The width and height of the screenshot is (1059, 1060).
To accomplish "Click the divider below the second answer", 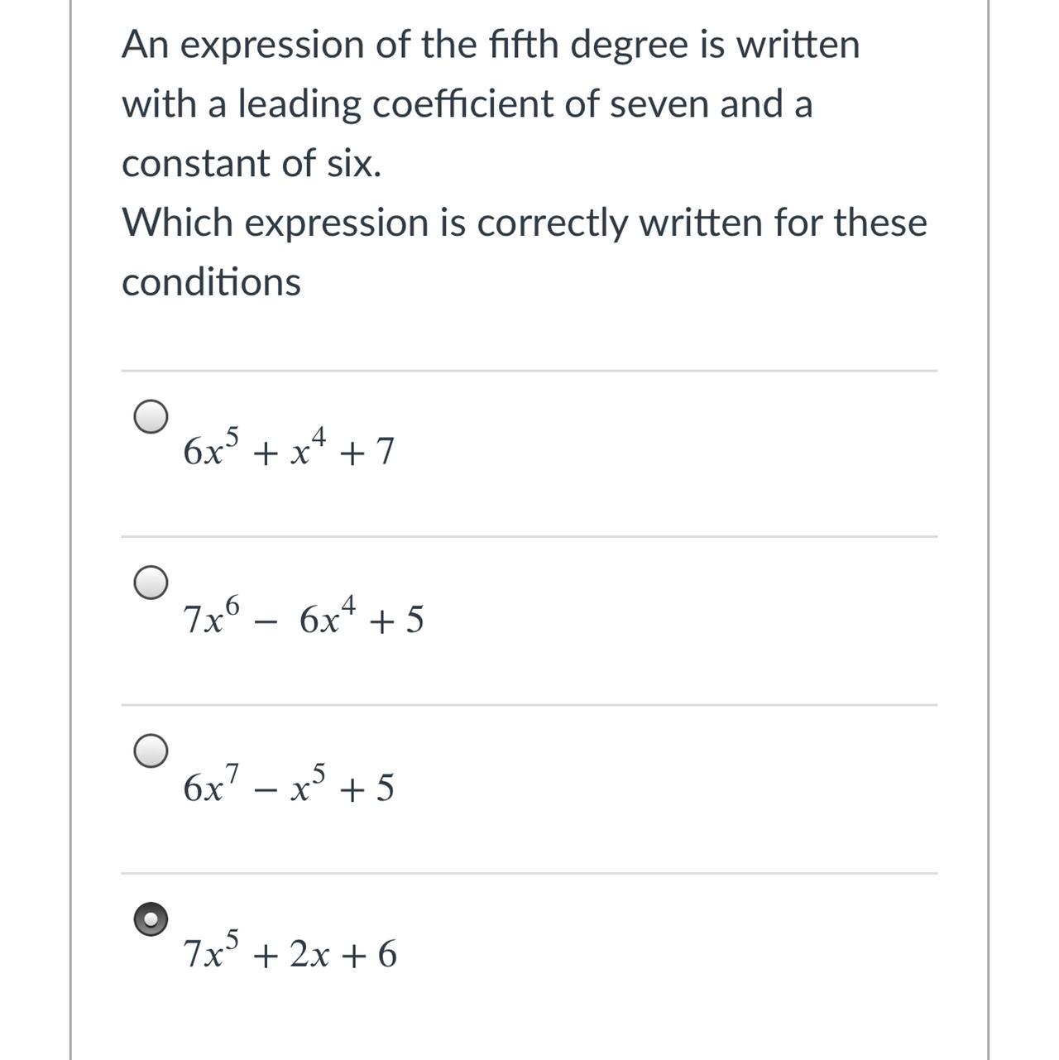I will [x=529, y=703].
